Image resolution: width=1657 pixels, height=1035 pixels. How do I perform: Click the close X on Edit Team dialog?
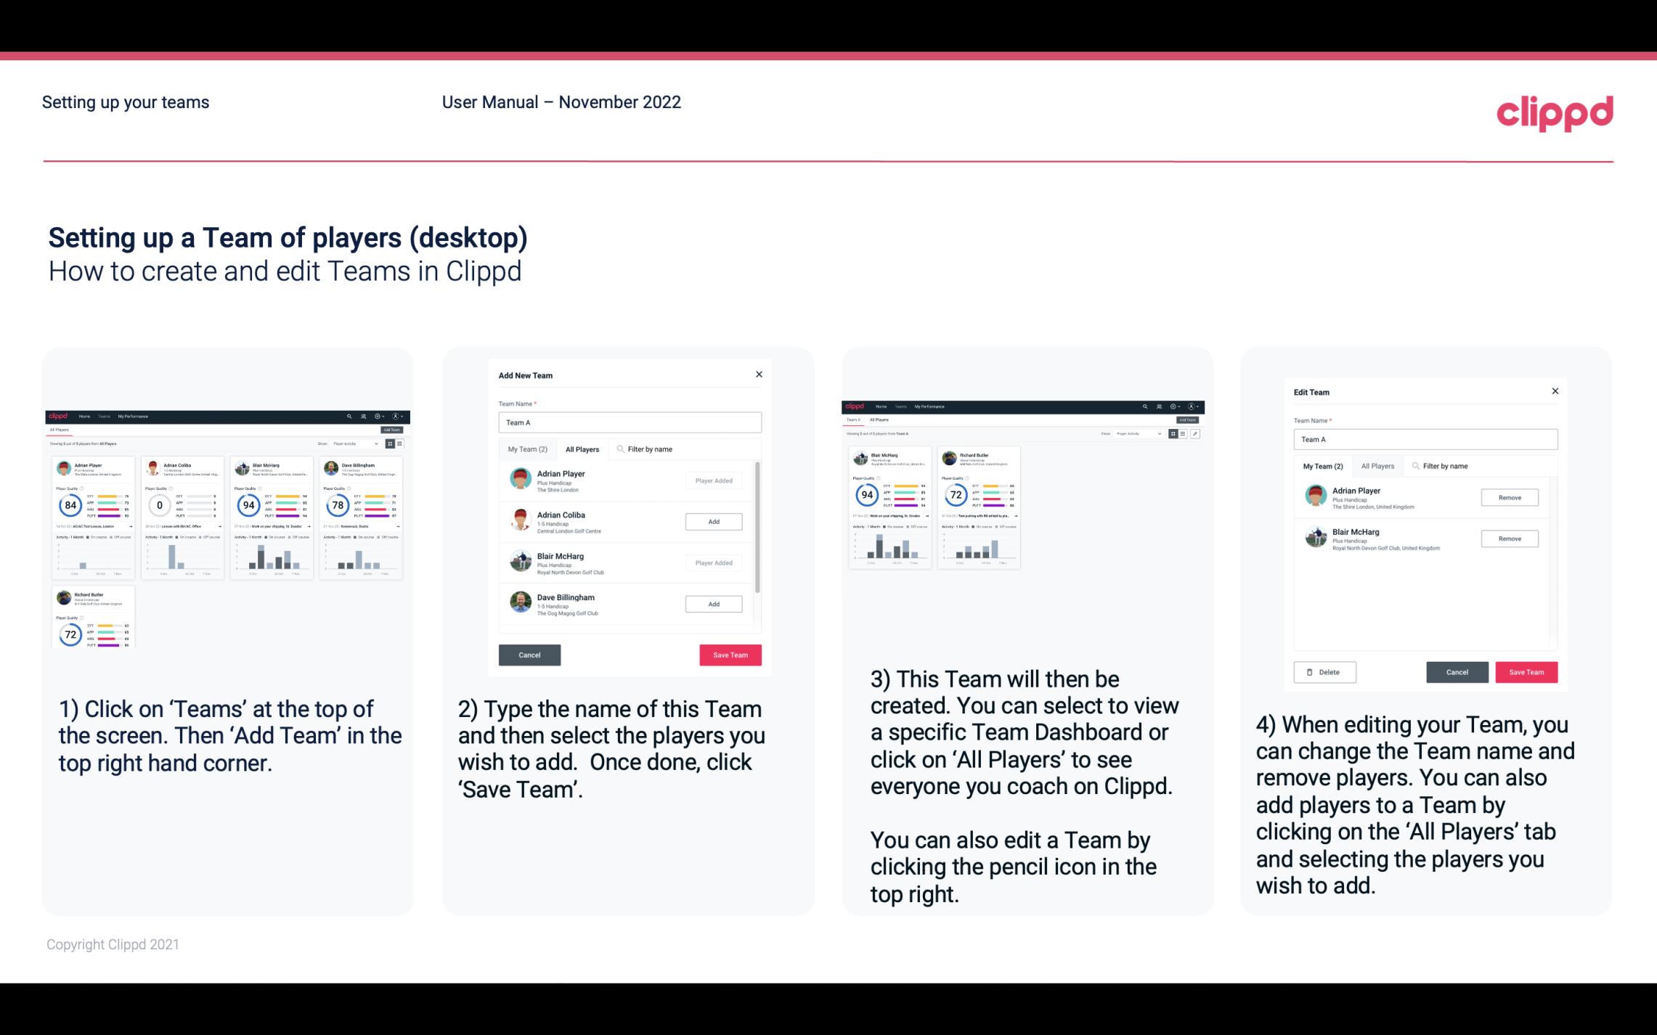1555,391
